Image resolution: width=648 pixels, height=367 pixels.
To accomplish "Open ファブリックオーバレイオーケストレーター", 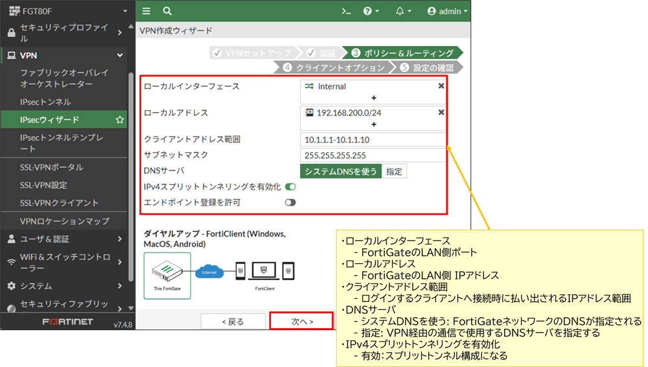I will click(64, 78).
